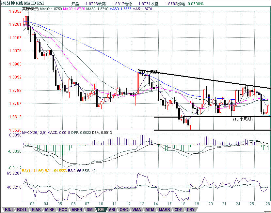
Task: Switch to the DMI indicator tab
Action: coord(90,209)
